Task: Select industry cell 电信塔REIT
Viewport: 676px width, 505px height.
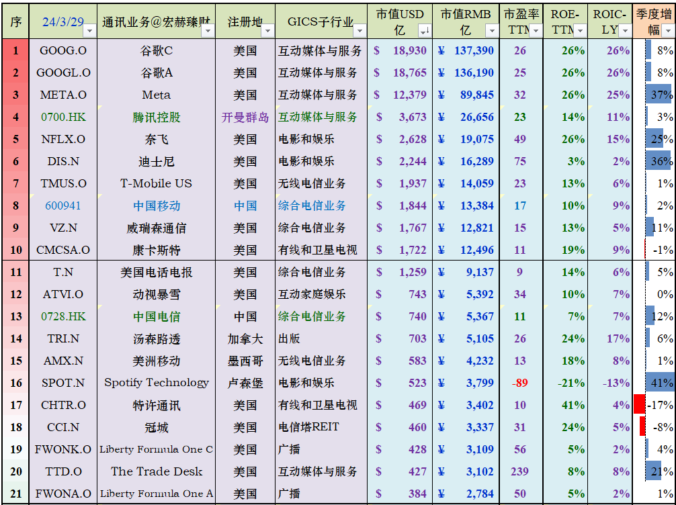Action: 321,427
